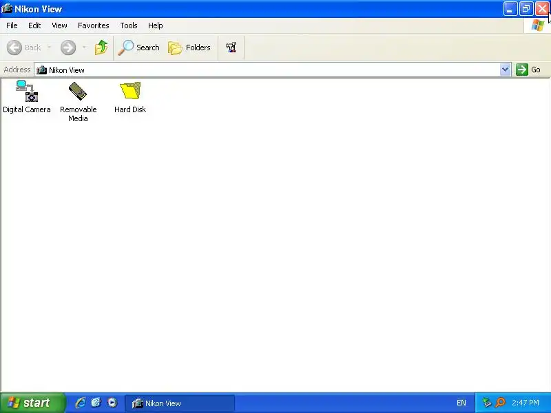Click the Search toolbar button
The height and width of the screenshot is (413, 551).
pyautogui.click(x=138, y=47)
